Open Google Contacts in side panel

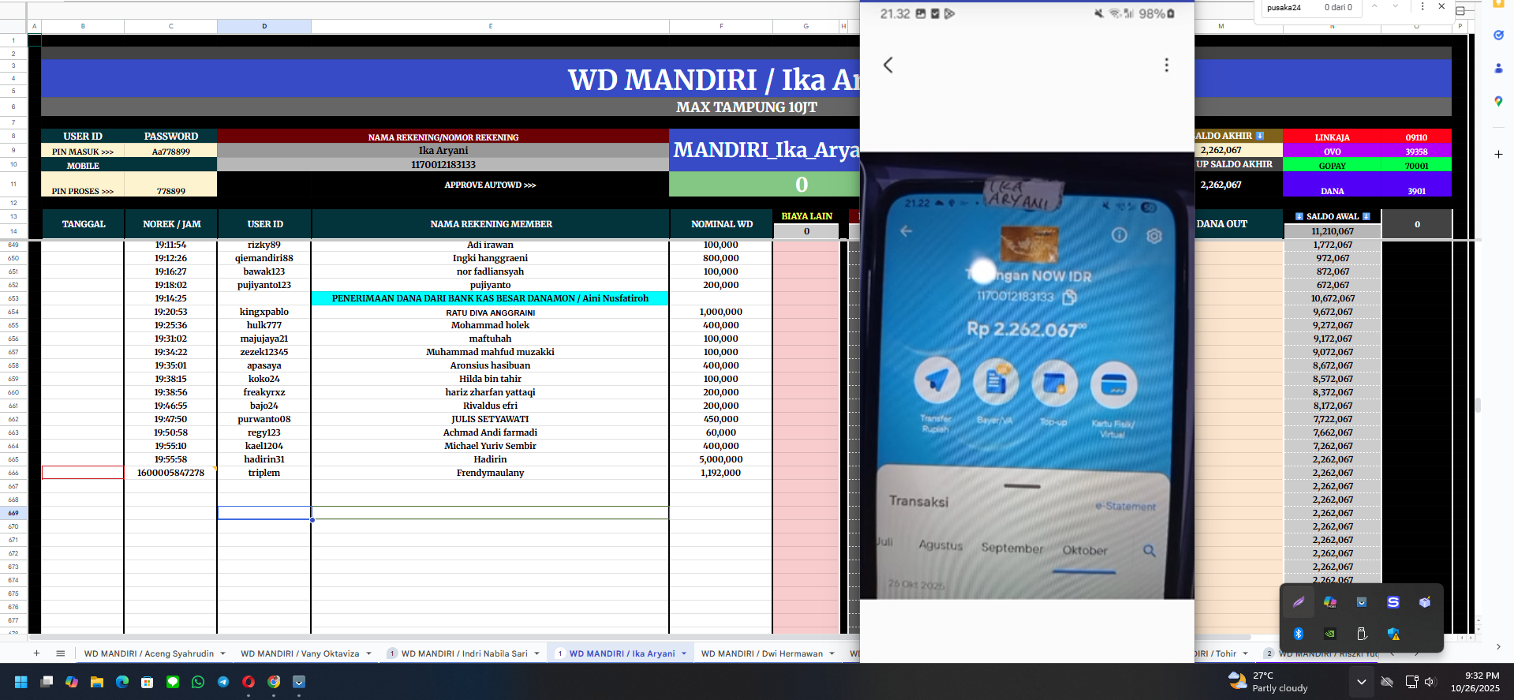[x=1498, y=69]
